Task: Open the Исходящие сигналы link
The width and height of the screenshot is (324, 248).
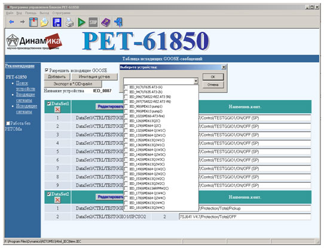Action: click(x=27, y=108)
